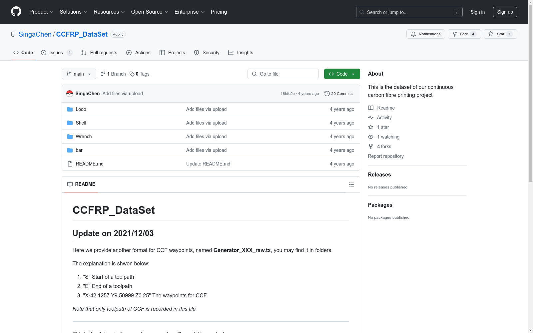Viewport: 533px width, 333px height.
Task: Click the fork icon next to 4 forks
Action: [371, 147]
